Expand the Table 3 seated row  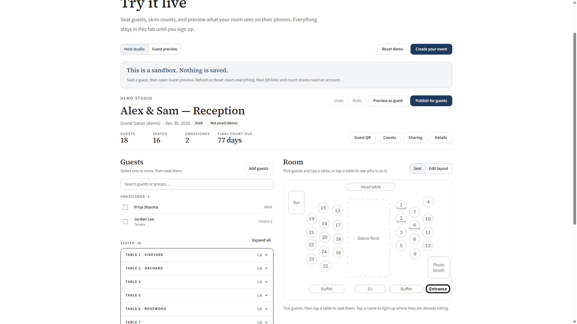point(197,282)
